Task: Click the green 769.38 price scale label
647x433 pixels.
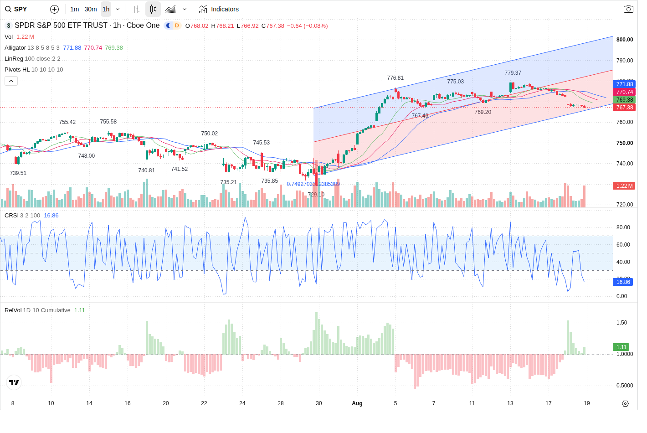Action: click(625, 100)
